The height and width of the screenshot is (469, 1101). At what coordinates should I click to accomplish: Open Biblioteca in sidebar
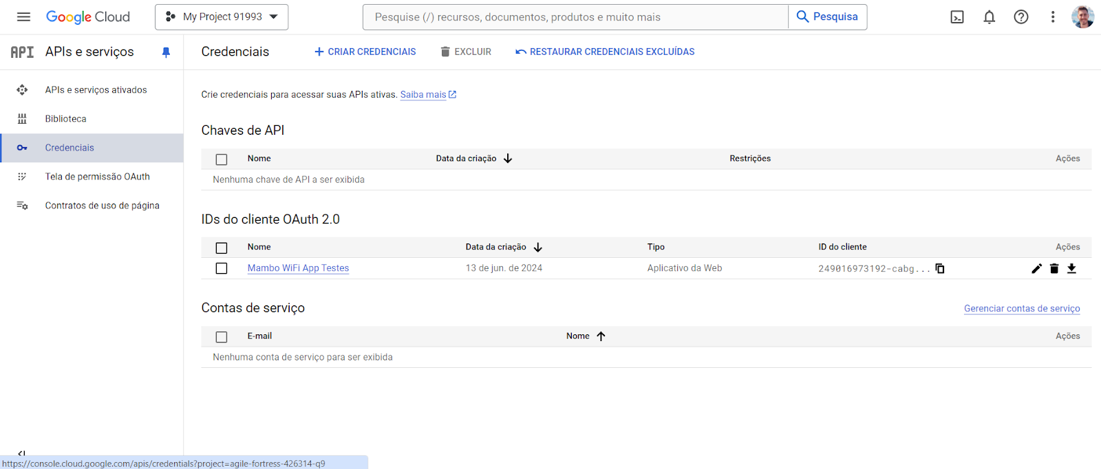pos(65,119)
